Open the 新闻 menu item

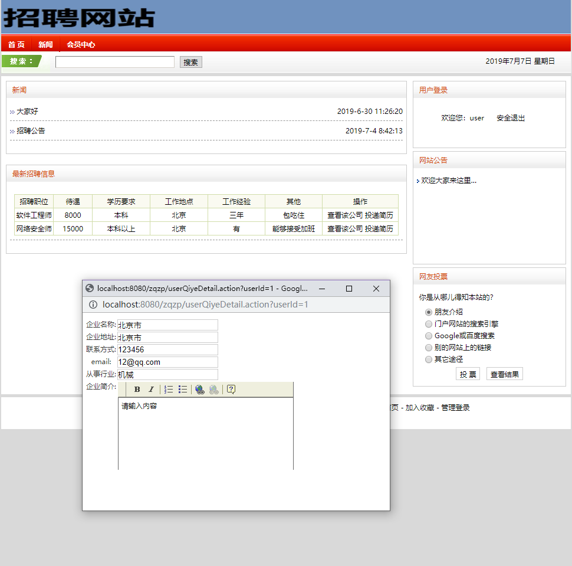(x=45, y=44)
